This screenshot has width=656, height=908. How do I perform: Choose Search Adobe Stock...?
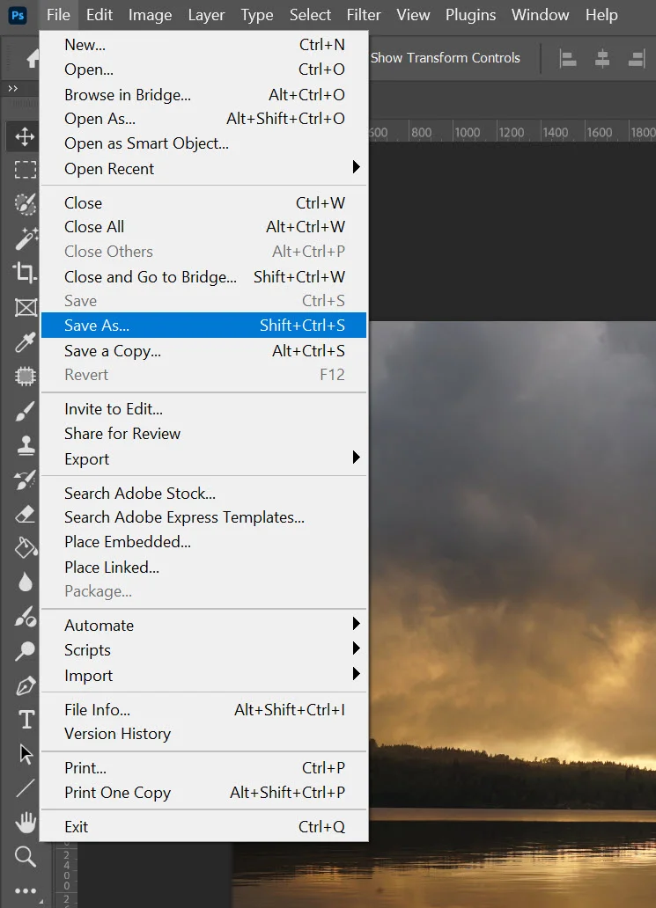tap(203, 493)
